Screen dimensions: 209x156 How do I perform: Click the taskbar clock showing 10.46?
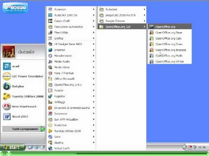click(x=202, y=147)
